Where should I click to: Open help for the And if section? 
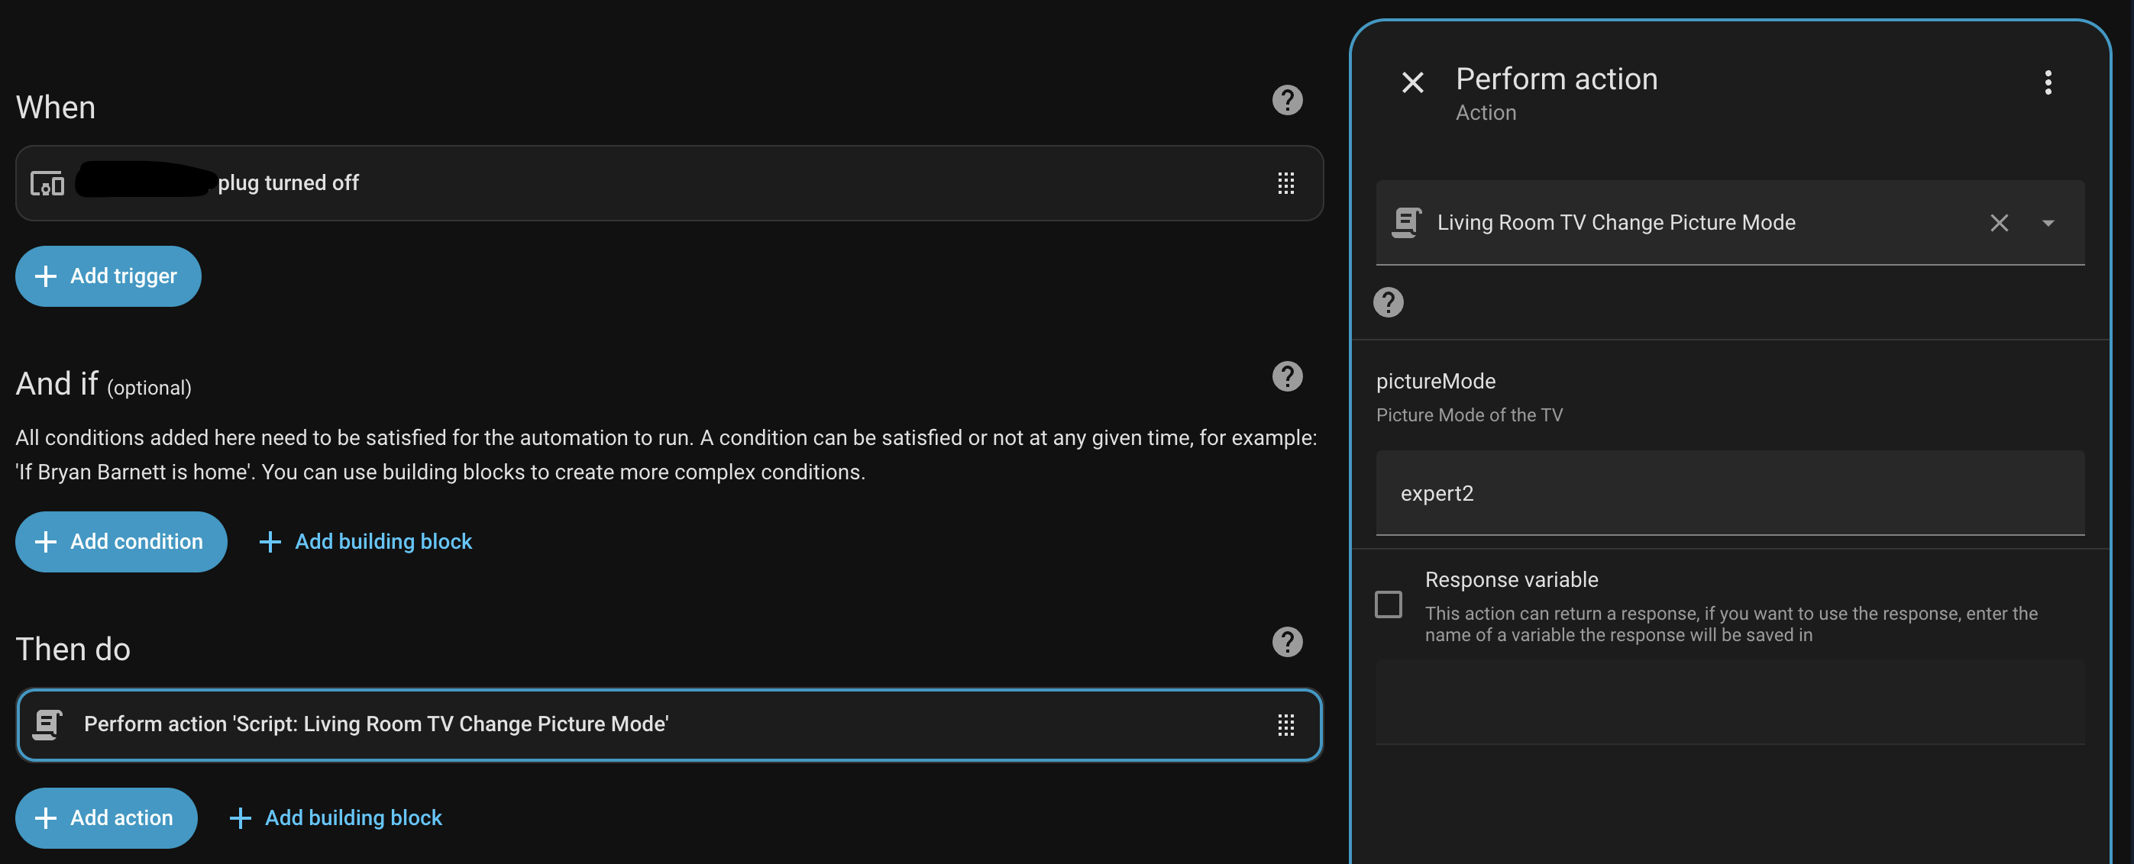click(x=1286, y=376)
